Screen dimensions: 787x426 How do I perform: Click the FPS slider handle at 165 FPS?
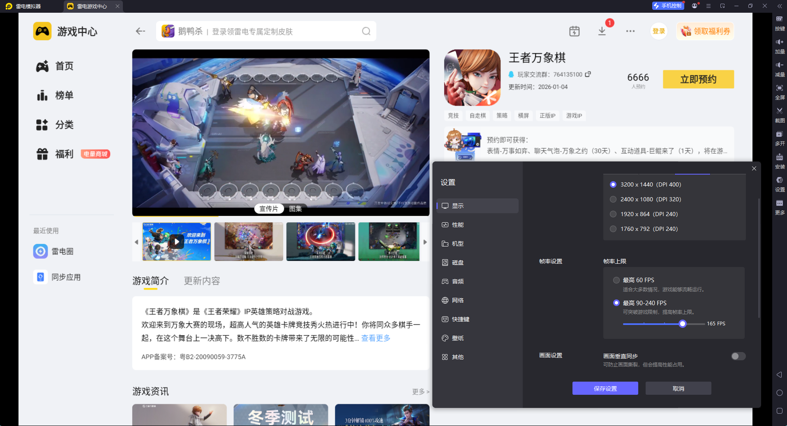683,324
